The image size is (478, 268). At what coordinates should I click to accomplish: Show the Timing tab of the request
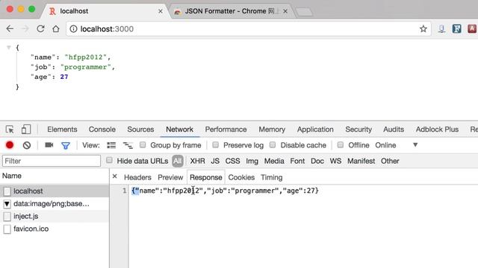tap(272, 177)
